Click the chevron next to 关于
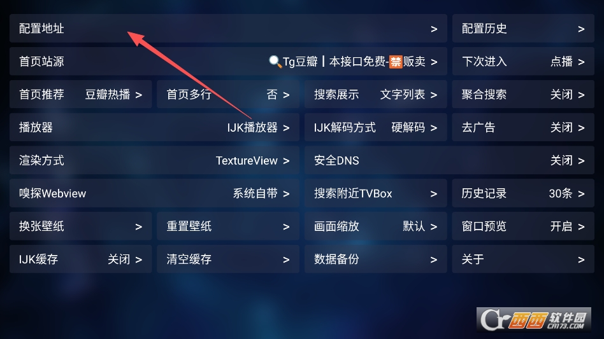Viewport: 604px width, 339px height. click(581, 260)
